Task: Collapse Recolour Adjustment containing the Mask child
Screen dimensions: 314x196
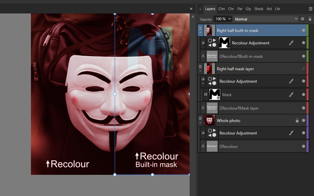Action: tap(203, 83)
